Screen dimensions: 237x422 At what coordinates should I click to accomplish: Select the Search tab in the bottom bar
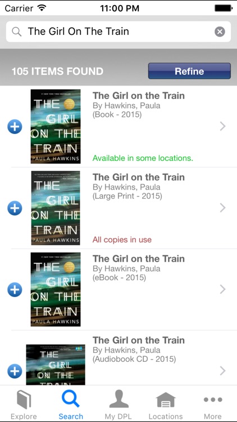(x=71, y=405)
